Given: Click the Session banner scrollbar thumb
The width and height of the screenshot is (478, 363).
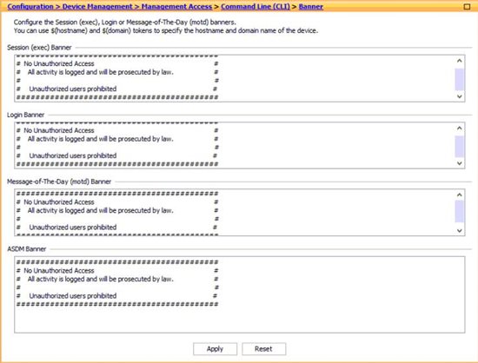Looking at the screenshot, I should [460, 80].
